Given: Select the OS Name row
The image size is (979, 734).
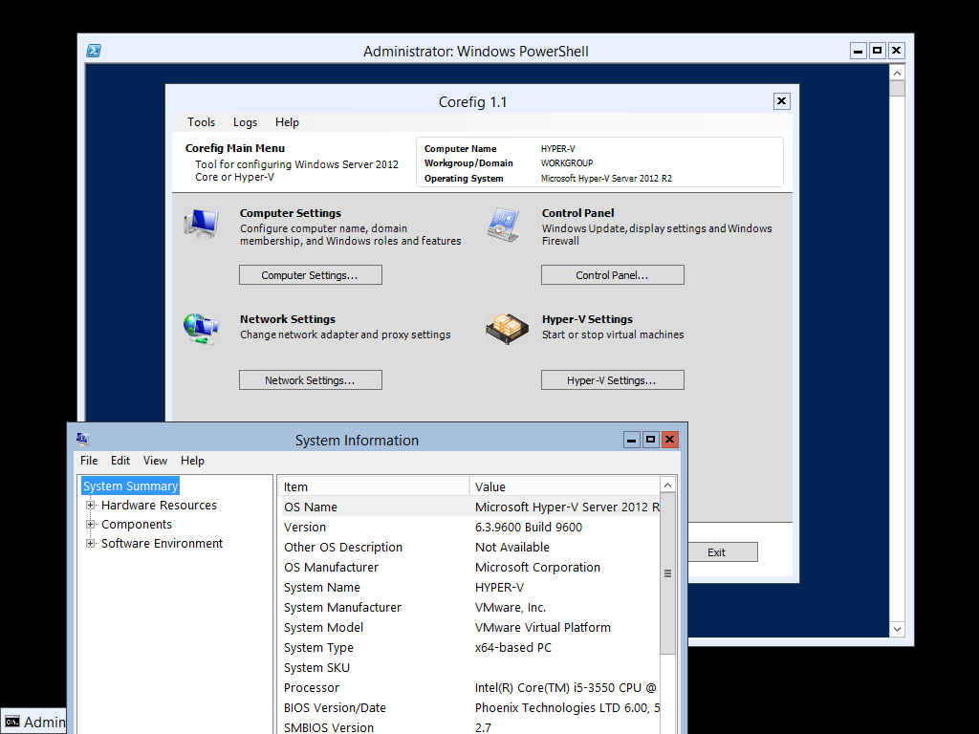Looking at the screenshot, I should point(468,507).
